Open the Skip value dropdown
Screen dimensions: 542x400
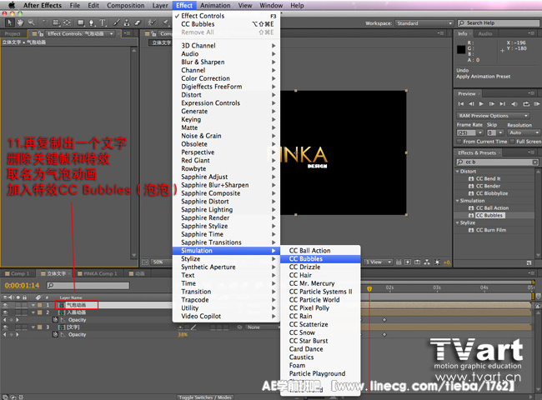point(500,132)
